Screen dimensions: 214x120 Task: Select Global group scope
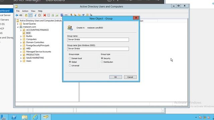point(70,62)
